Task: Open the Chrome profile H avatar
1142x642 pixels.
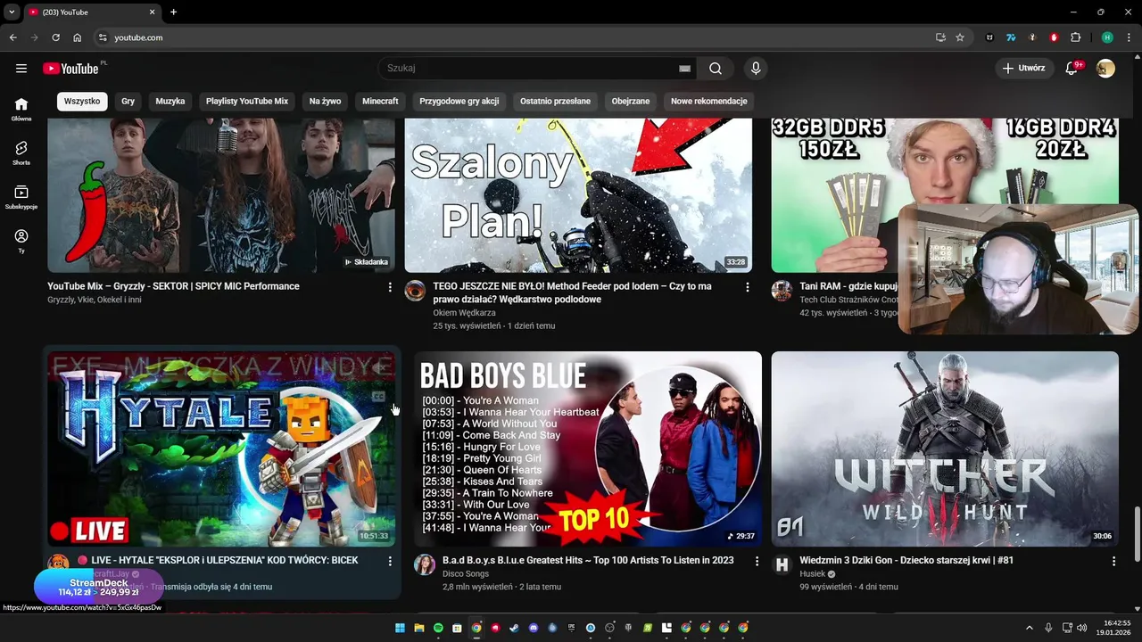Action: tap(1107, 37)
